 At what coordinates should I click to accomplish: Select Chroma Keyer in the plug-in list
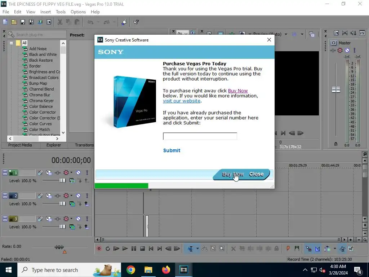(41, 101)
